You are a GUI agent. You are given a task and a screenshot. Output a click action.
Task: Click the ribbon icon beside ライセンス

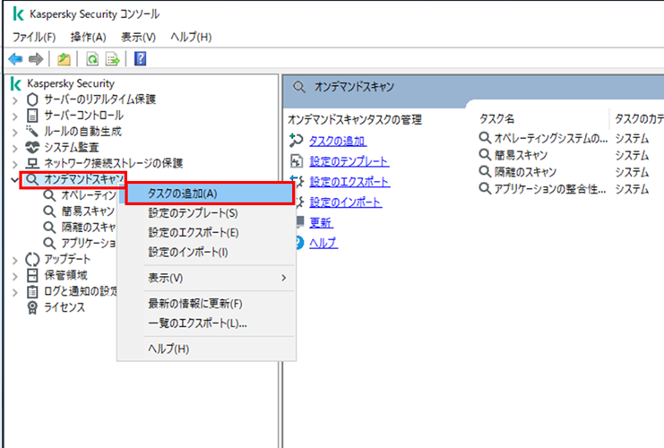click(x=32, y=307)
